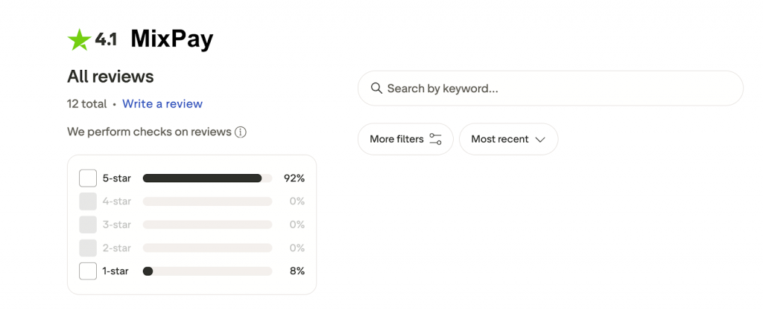Click the Write a review link
The height and width of the screenshot is (310, 763).
coord(162,104)
